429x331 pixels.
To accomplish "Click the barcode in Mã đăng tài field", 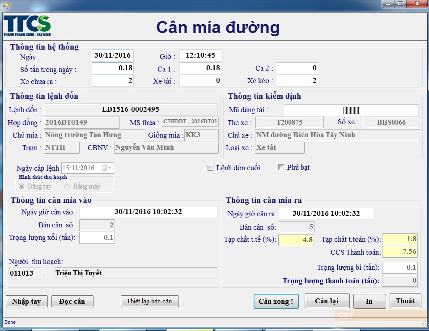I will [x=351, y=110].
